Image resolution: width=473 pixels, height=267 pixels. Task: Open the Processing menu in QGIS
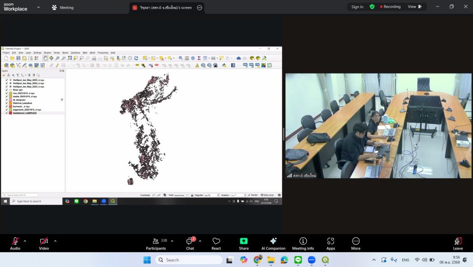click(x=103, y=53)
